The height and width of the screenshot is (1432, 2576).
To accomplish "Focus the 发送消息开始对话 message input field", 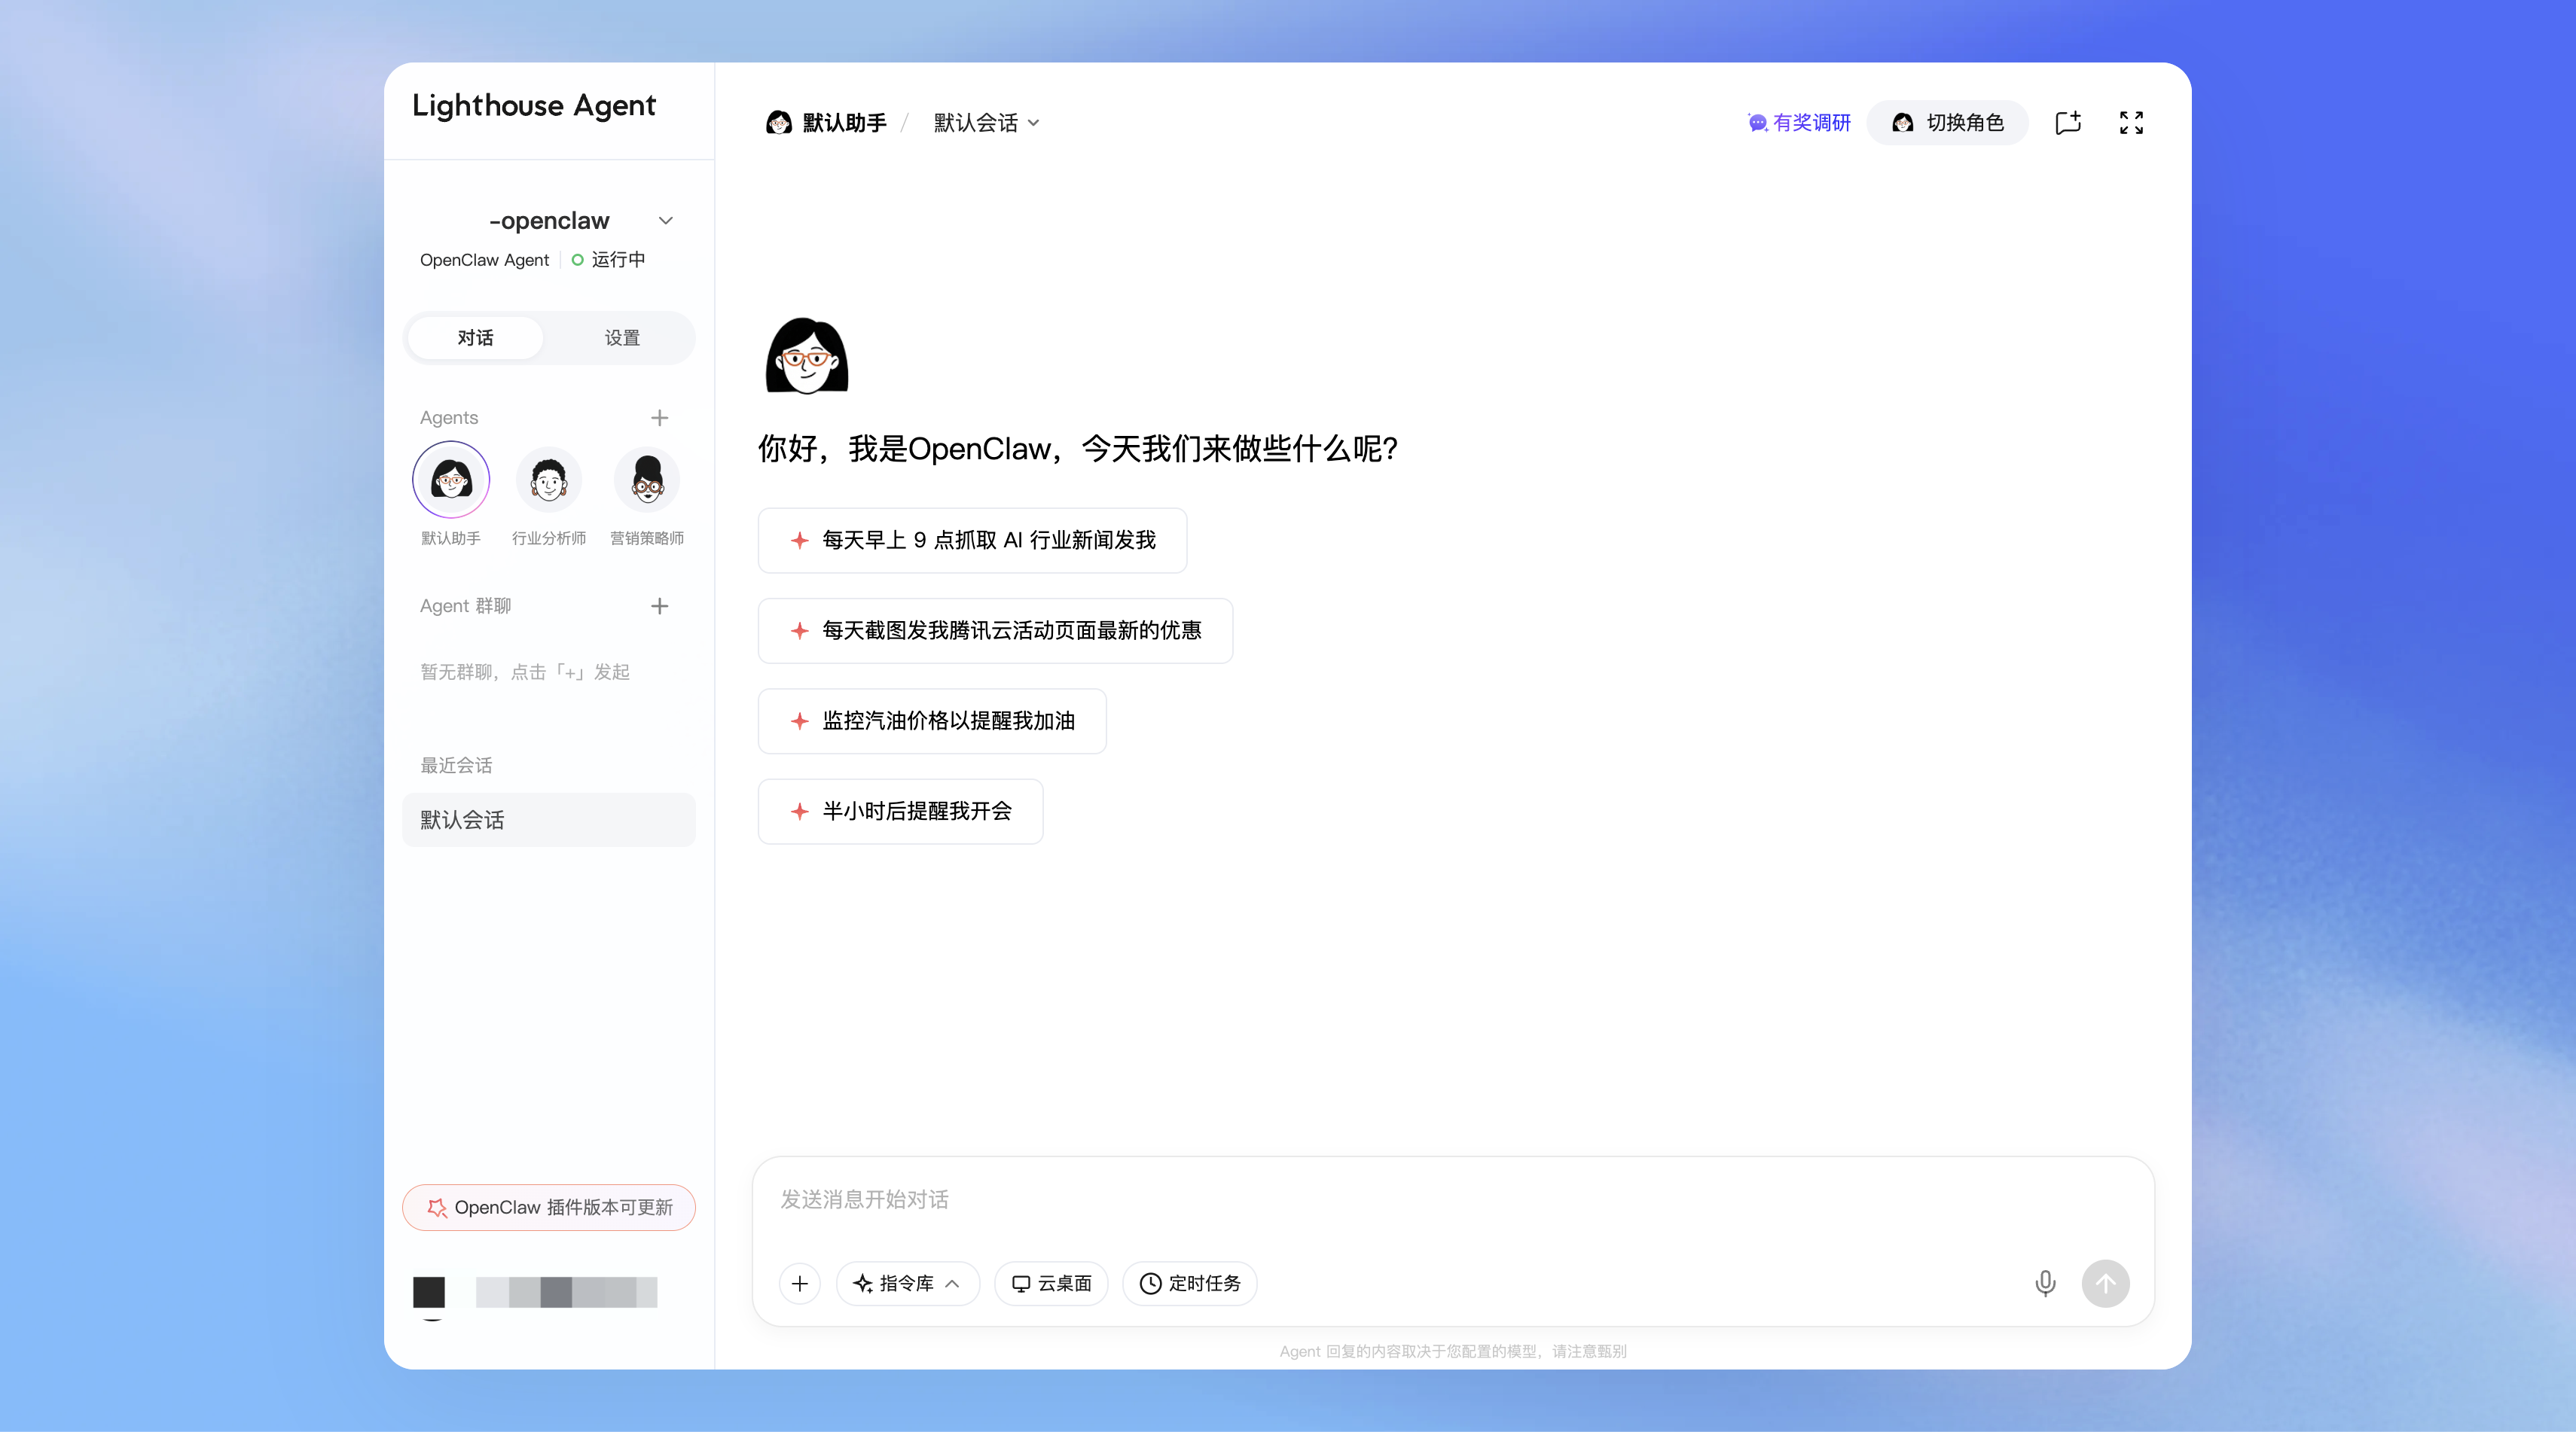I will pos(1453,1199).
